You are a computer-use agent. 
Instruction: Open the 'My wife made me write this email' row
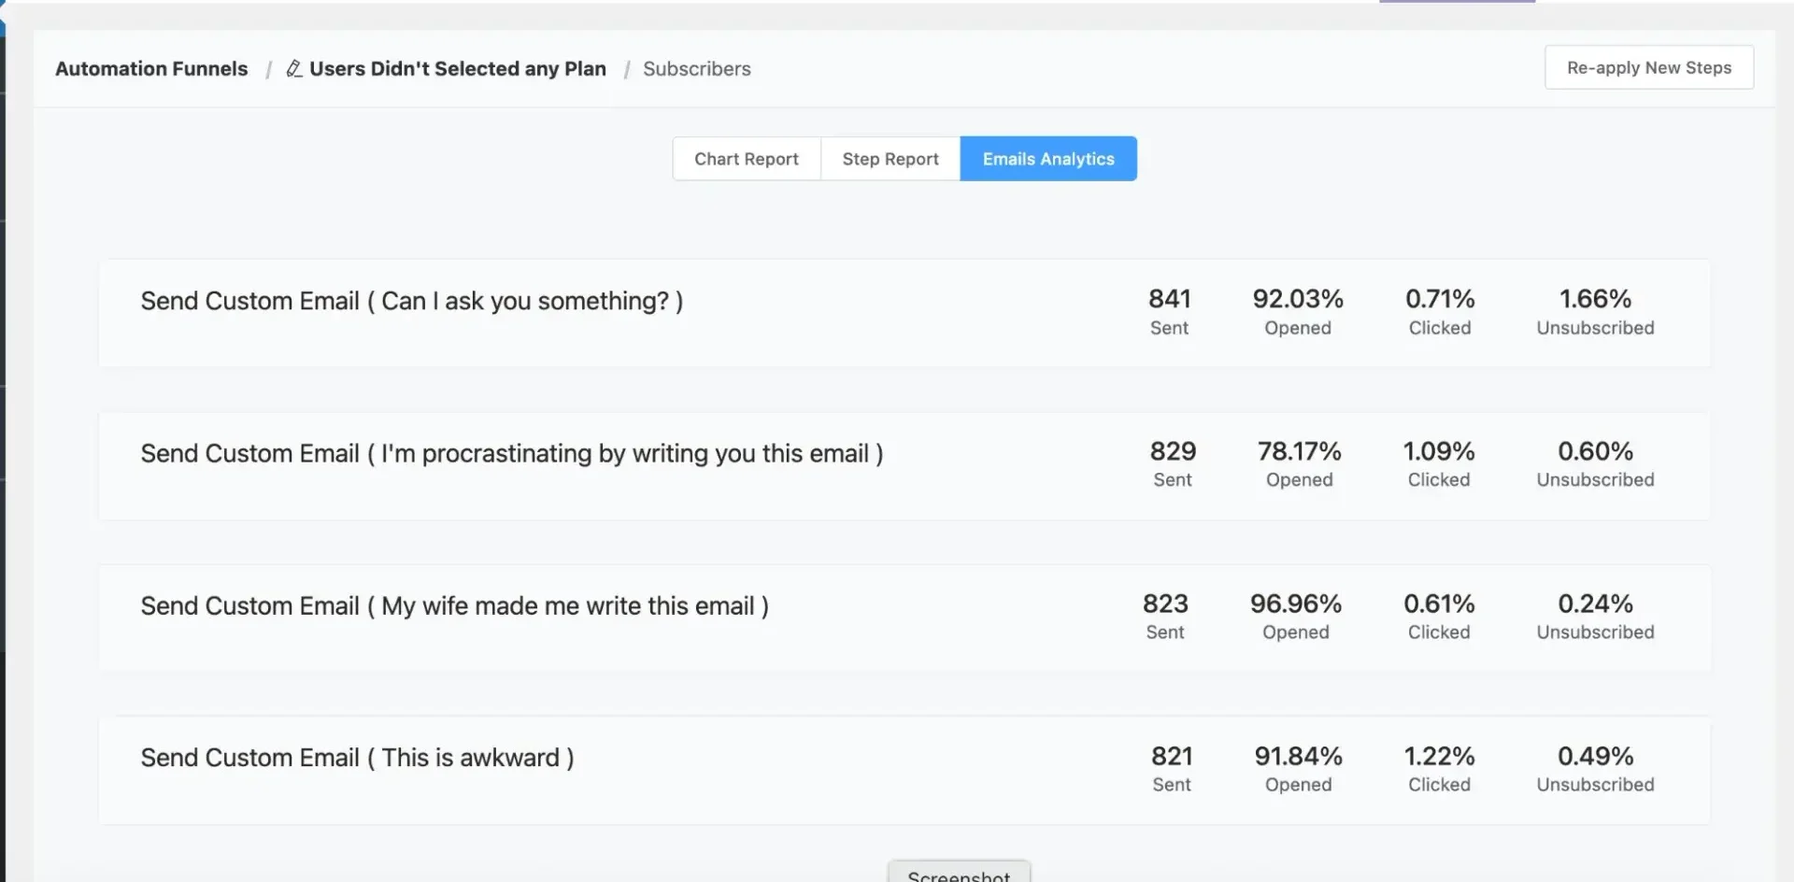[x=454, y=605]
